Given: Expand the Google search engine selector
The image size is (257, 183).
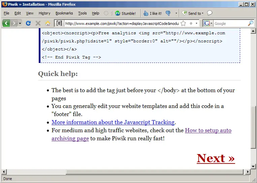Looking at the screenshot, I should click(208, 24).
